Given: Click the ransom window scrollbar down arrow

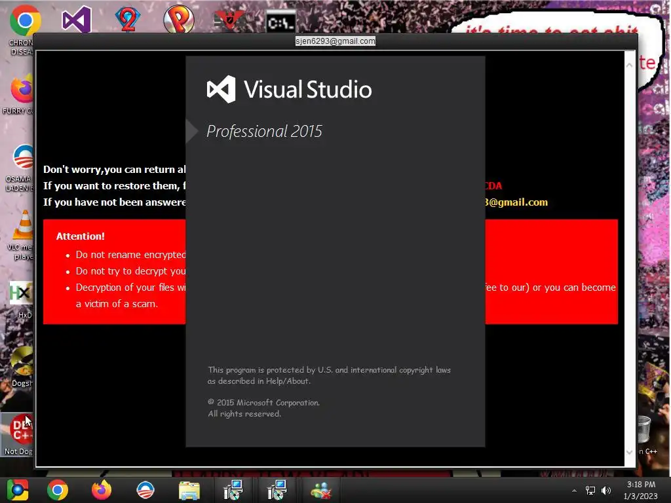Looking at the screenshot, I should click(x=630, y=452).
